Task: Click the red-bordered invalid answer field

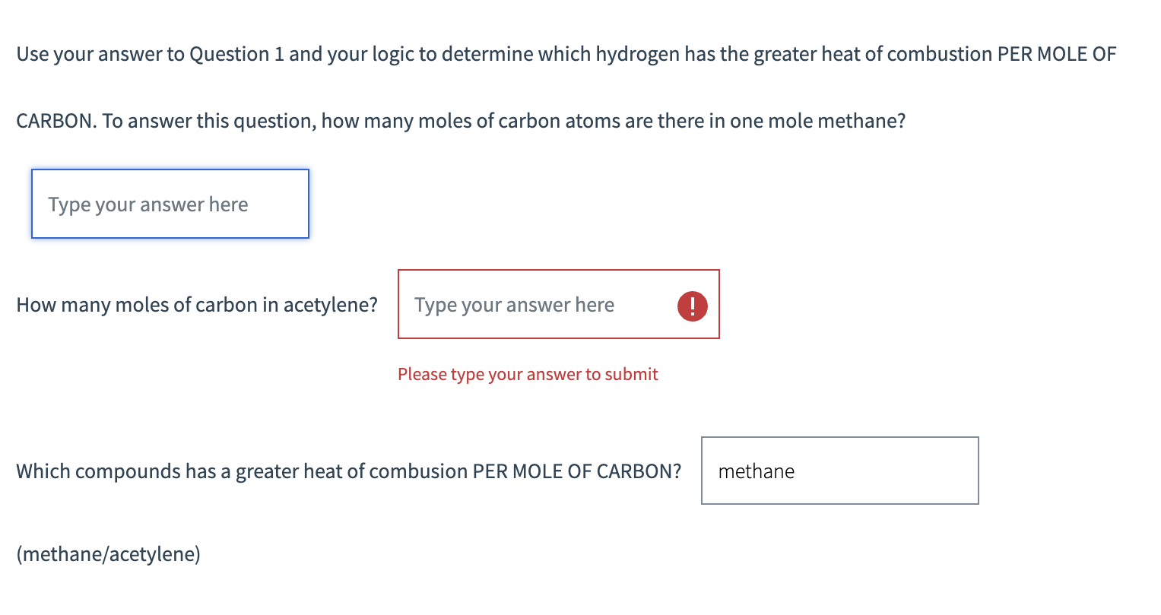Action: [559, 304]
